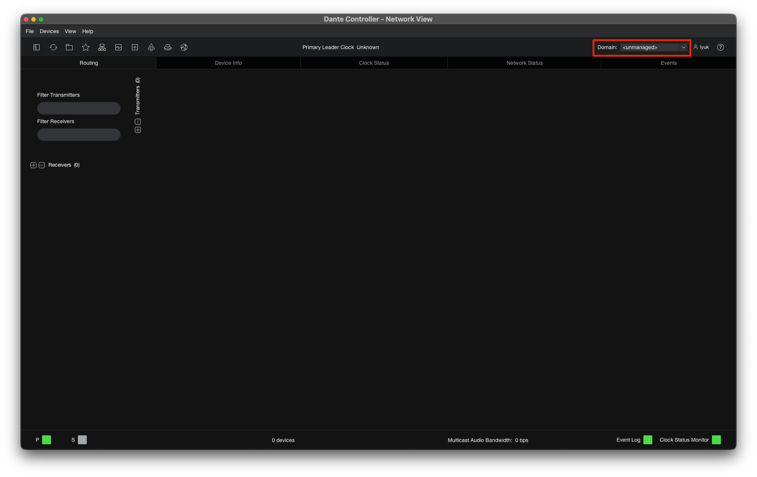Click the star icon in toolbar
The image size is (757, 477).
86,47
